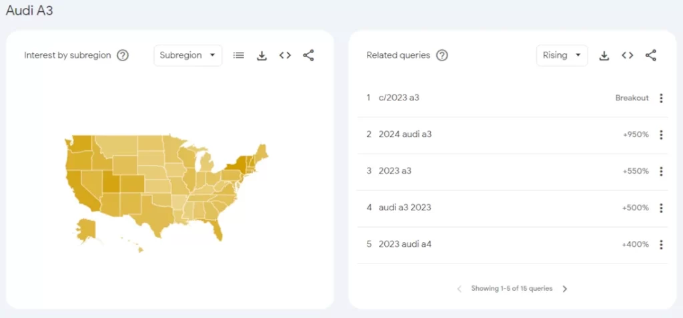Select the 2023 a3 related query
683x318 pixels.
[395, 171]
